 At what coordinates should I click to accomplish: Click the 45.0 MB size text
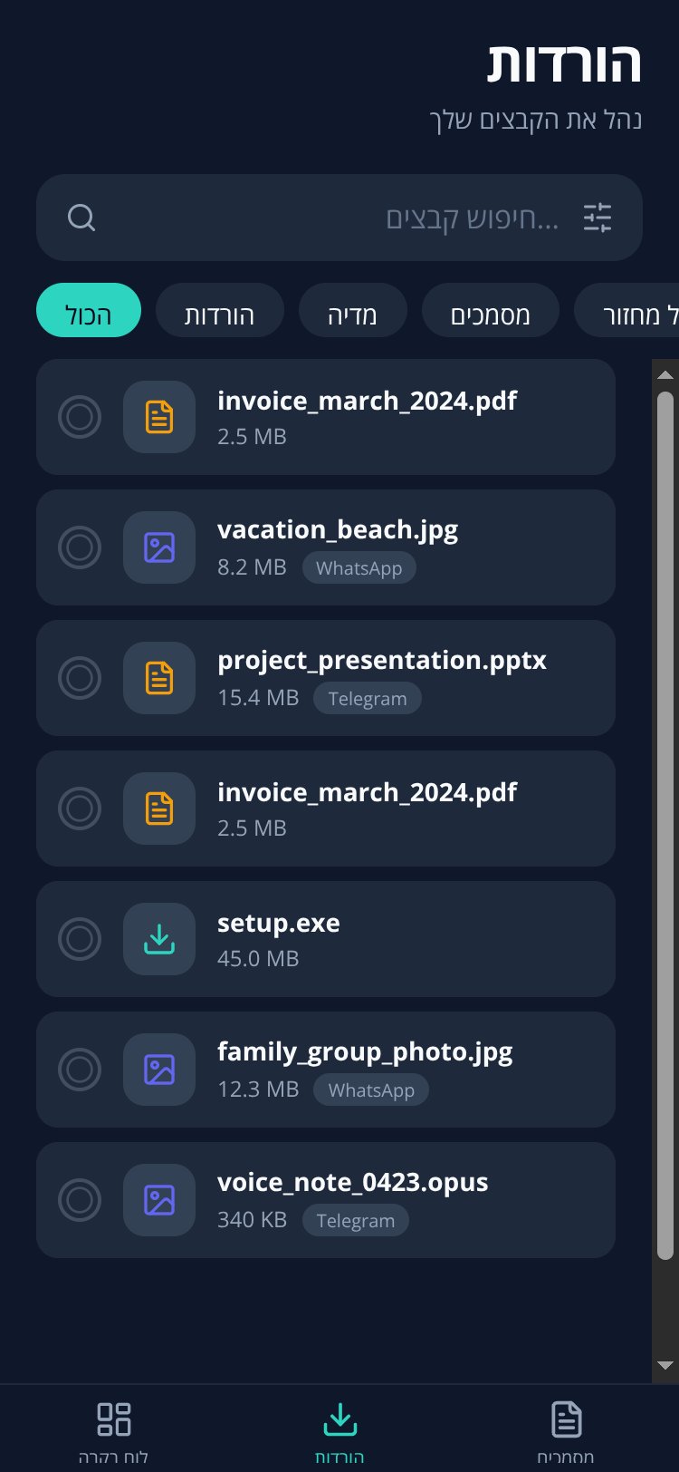point(258,958)
